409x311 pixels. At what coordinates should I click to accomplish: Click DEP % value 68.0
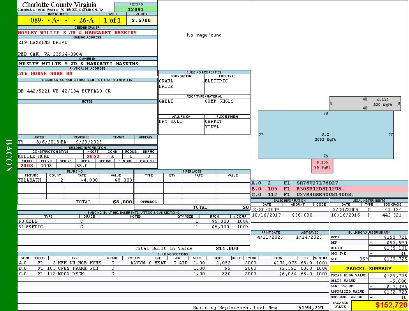[82, 166]
